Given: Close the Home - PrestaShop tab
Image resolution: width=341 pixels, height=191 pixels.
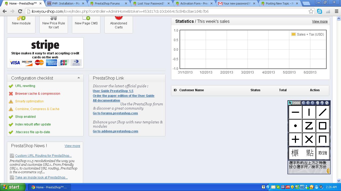Looking at the screenshot, I should point(40,3).
